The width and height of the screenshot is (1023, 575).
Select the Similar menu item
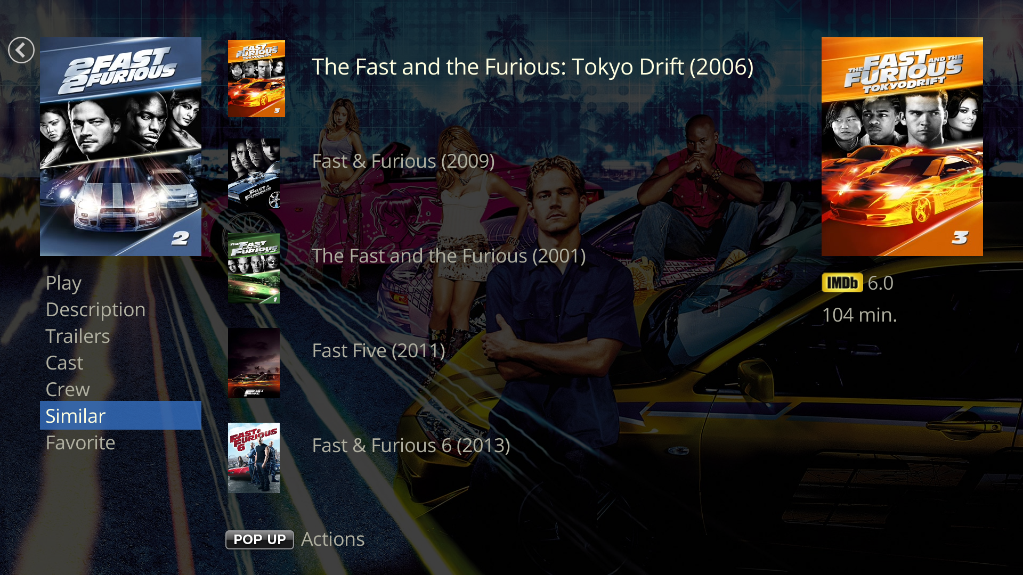pos(120,415)
